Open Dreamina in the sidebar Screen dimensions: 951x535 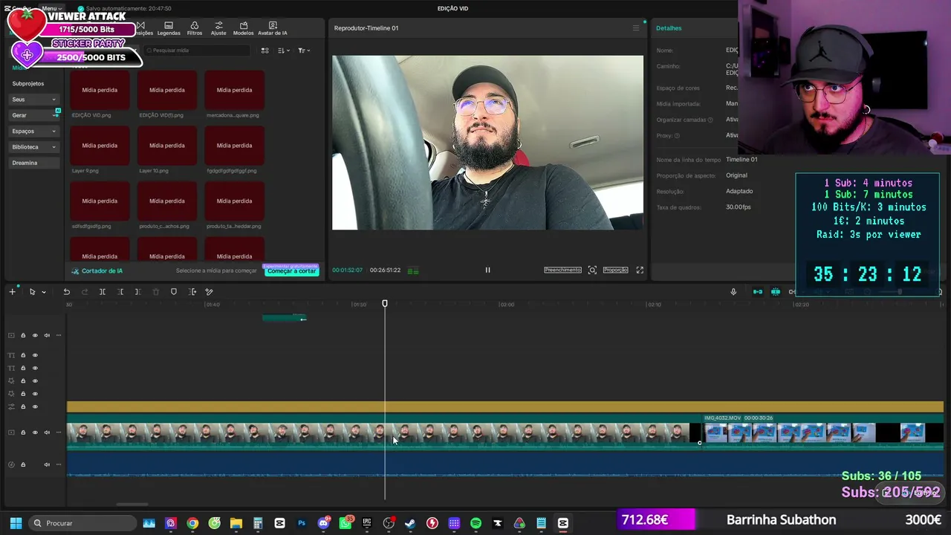coord(34,163)
